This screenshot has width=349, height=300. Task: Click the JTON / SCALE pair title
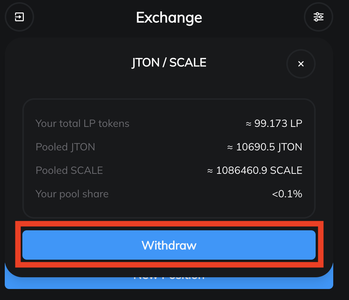(x=169, y=63)
